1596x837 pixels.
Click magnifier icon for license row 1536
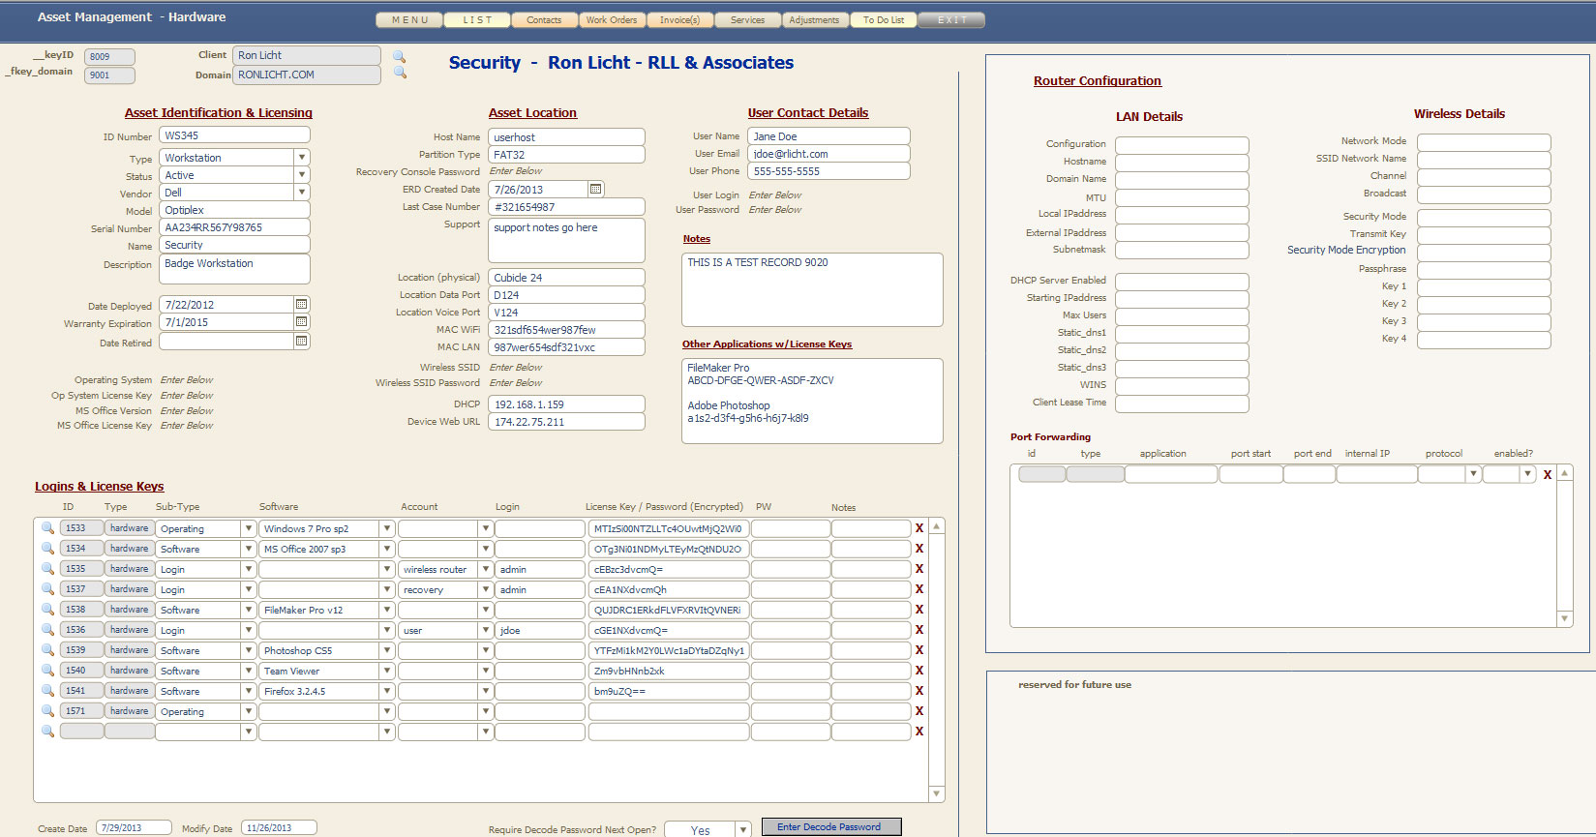47,630
